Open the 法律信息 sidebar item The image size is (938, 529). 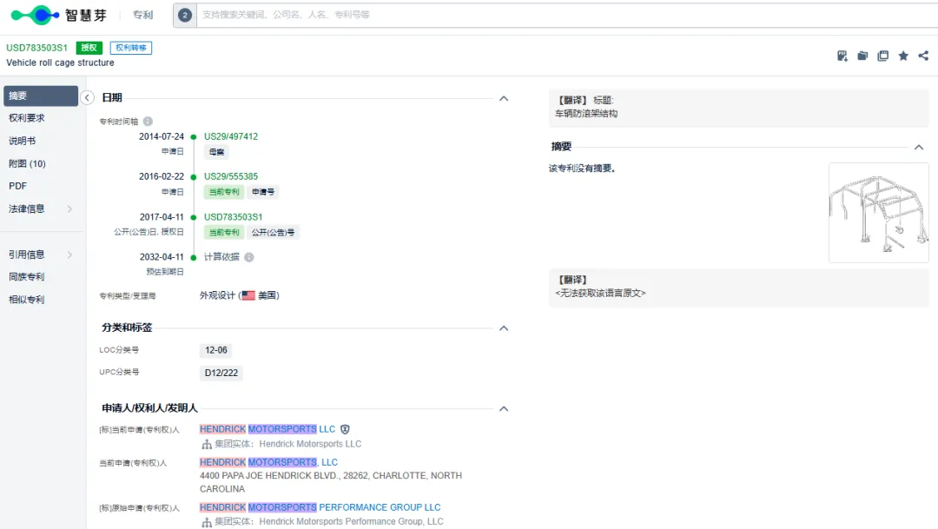pos(26,208)
